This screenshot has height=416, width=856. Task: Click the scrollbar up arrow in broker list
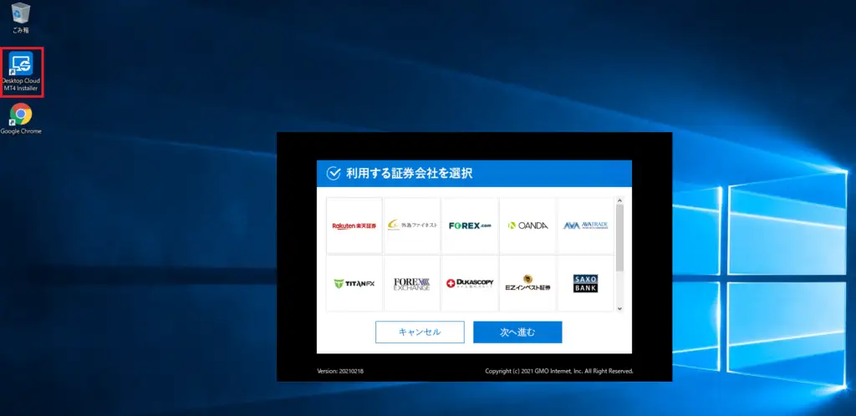(619, 200)
